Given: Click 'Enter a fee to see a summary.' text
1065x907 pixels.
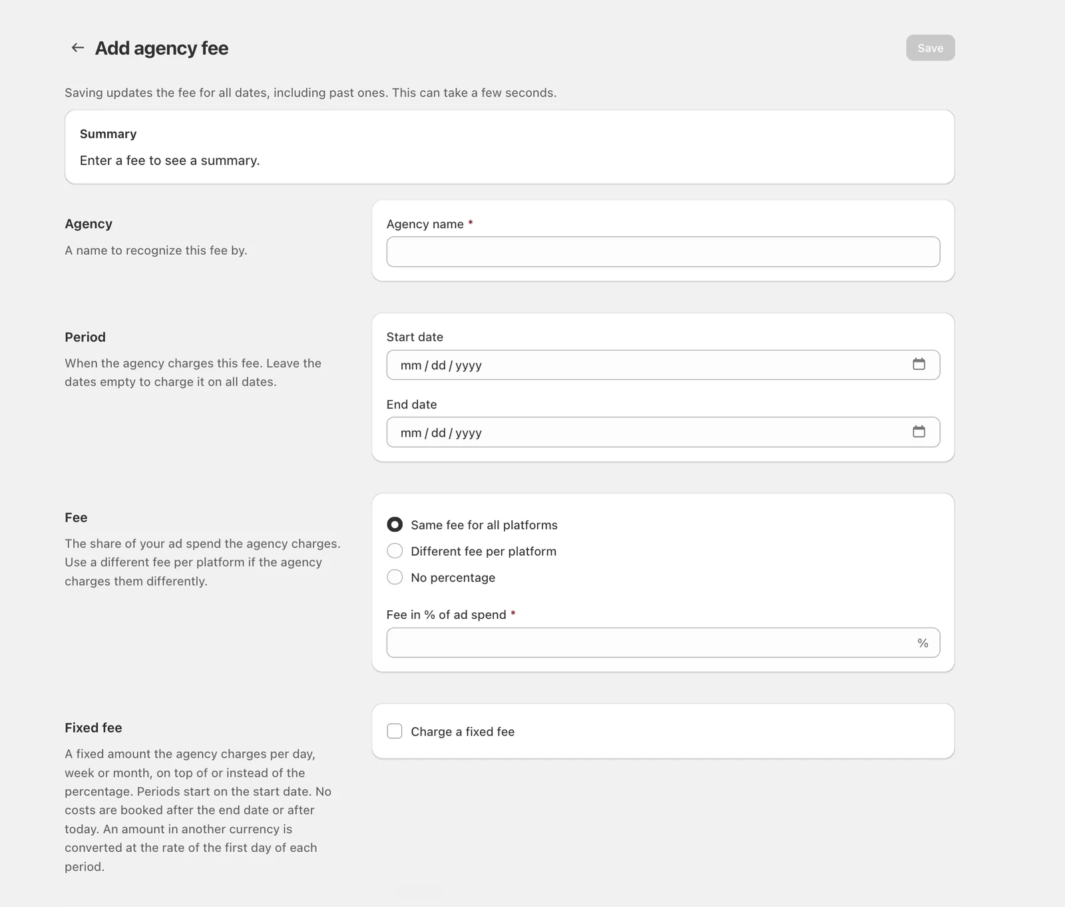Looking at the screenshot, I should 170,160.
